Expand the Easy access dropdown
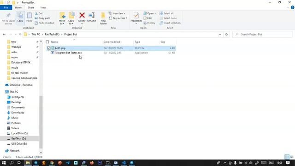Screen dimensions: 295x166 pyautogui.click(x=118, y=18)
